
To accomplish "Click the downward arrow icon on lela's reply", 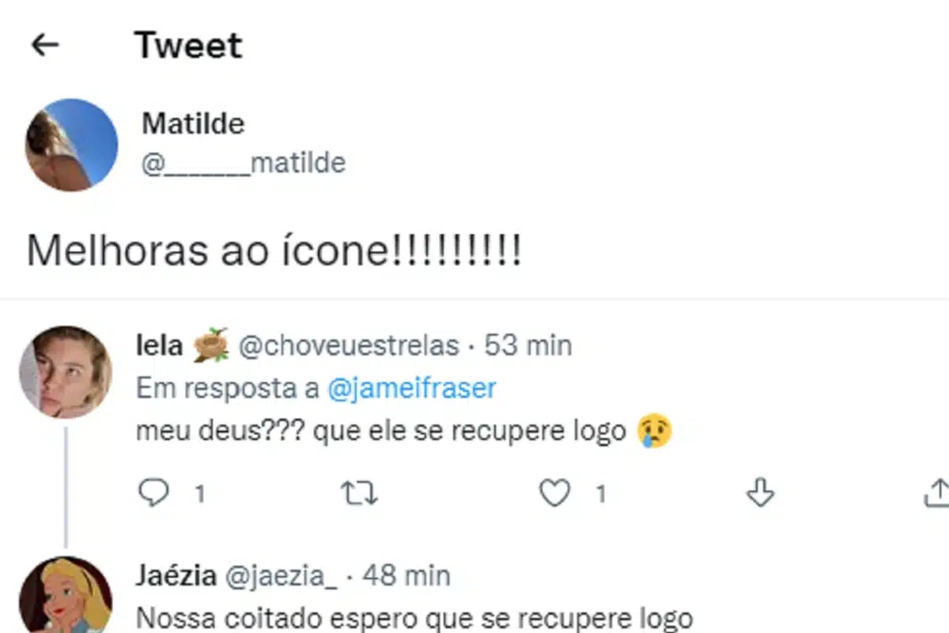I will pyautogui.click(x=760, y=494).
